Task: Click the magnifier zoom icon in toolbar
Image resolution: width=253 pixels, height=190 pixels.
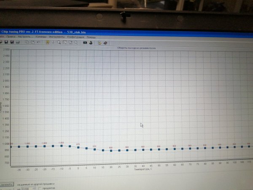Action: [59, 43]
